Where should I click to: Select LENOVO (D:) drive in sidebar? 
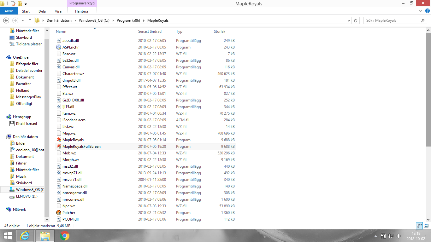[27, 196]
